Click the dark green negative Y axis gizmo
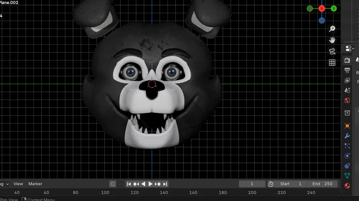The height and width of the screenshot is (201, 359). click(310, 9)
